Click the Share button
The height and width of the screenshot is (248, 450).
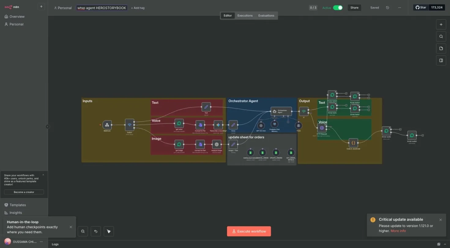pos(354,8)
